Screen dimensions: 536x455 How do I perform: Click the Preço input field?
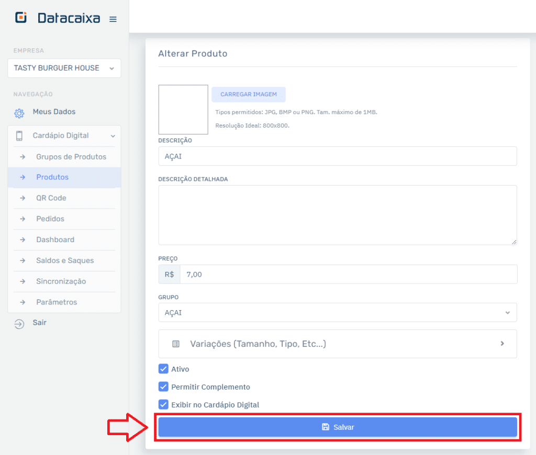tap(348, 275)
